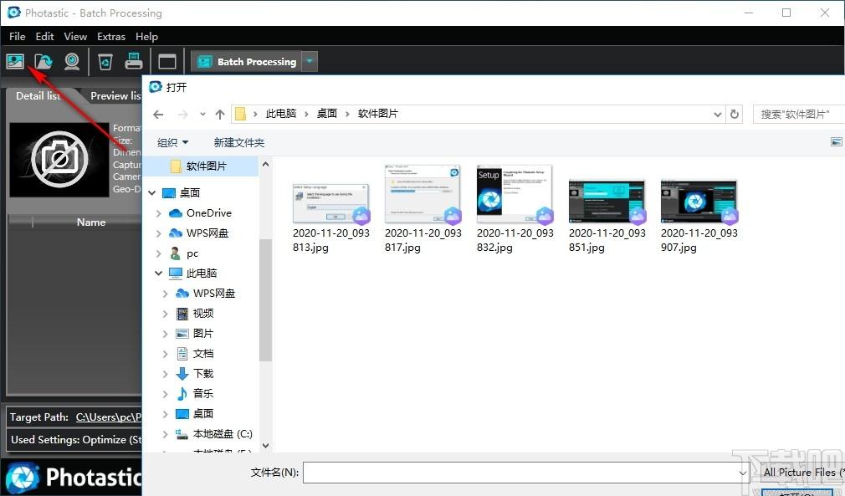This screenshot has height=496, width=845.
Task: Click the no-photo preview thumbnail
Action: 59,160
